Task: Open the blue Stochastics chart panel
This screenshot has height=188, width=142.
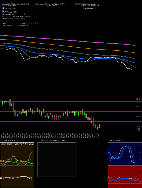Action: [x=125, y=154]
